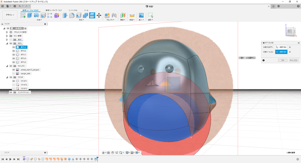Click キャンセル in the split body dialog

click(x=293, y=60)
